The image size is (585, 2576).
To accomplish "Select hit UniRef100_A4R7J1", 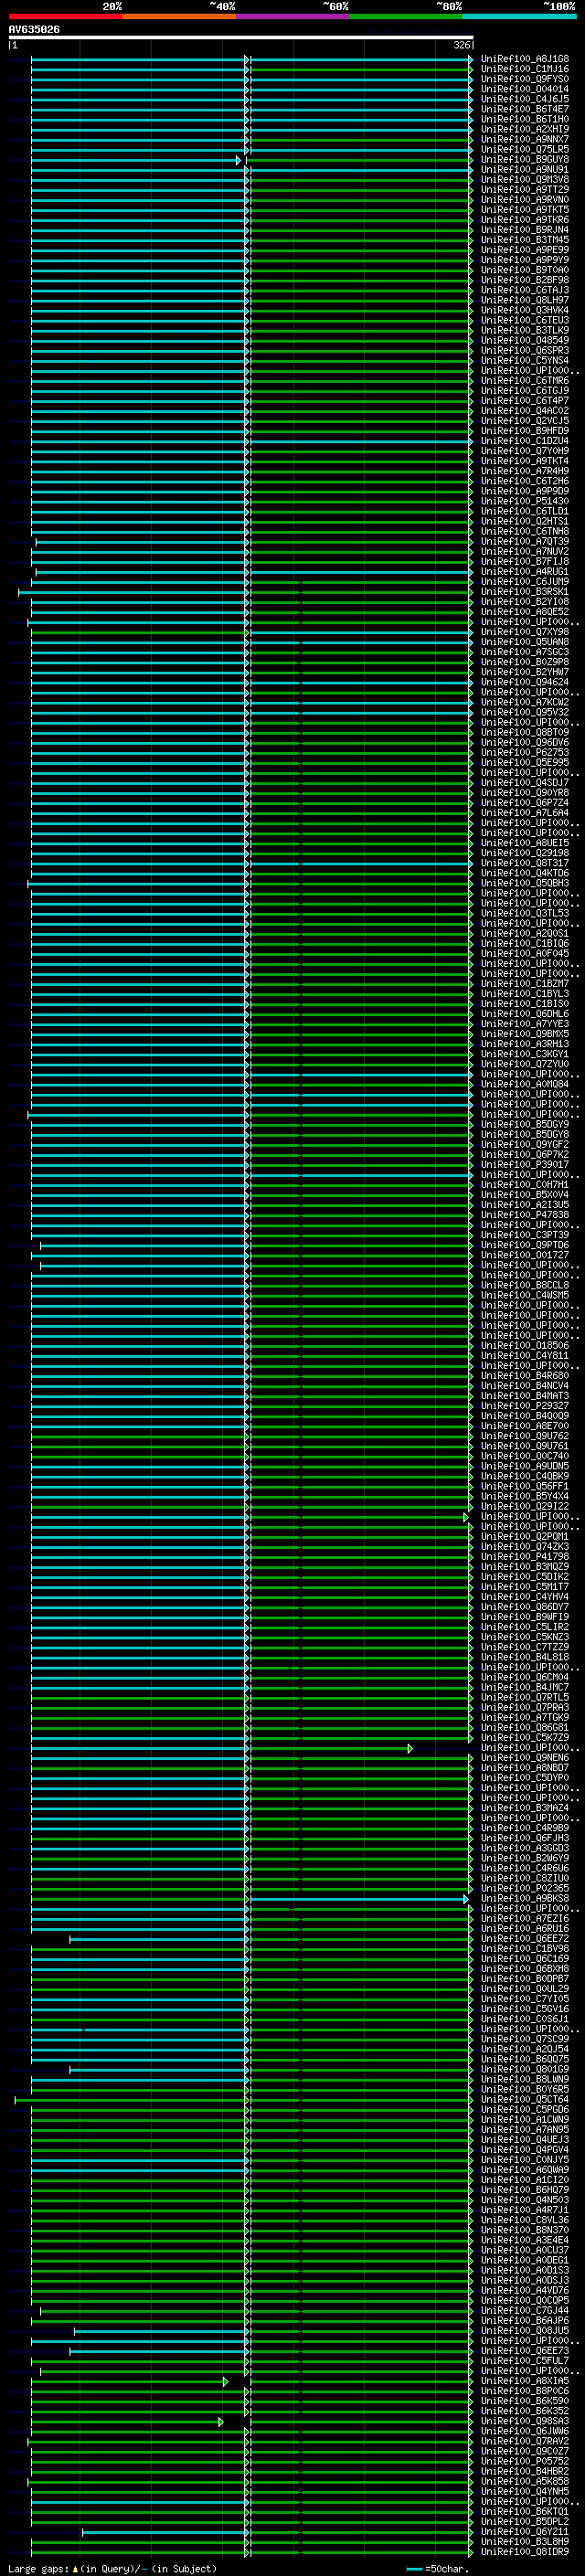I will (x=525, y=2210).
